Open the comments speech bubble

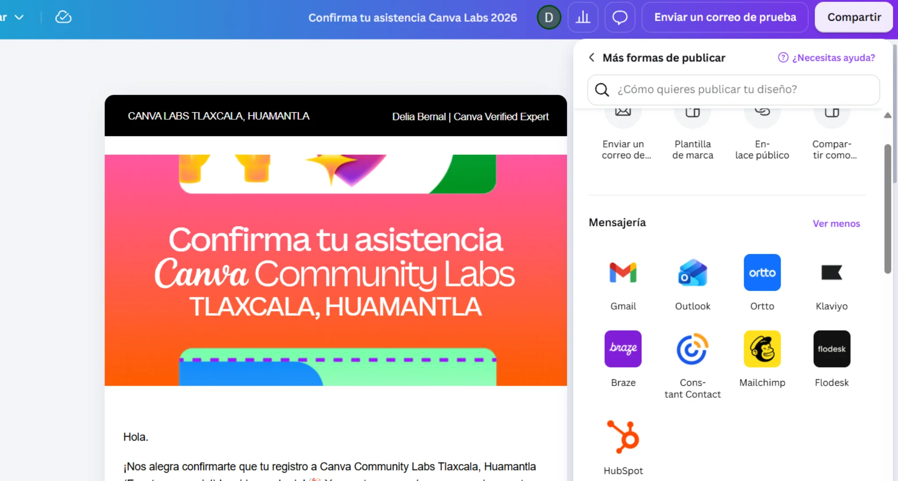click(x=620, y=17)
